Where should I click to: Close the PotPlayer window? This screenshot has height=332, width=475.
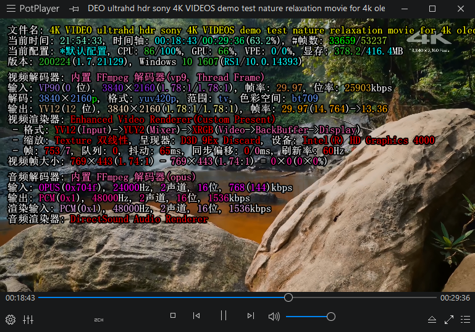[460, 9]
